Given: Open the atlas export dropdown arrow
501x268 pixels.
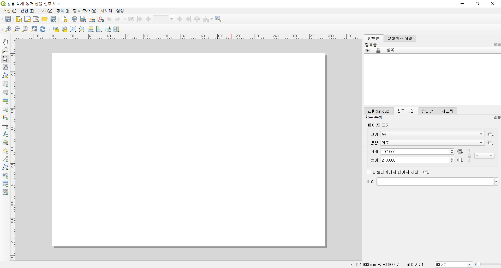Looking at the screenshot, I should coord(212,19).
